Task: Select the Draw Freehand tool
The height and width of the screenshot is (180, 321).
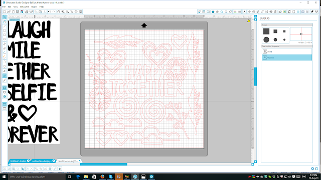Action: (x=5, y=52)
